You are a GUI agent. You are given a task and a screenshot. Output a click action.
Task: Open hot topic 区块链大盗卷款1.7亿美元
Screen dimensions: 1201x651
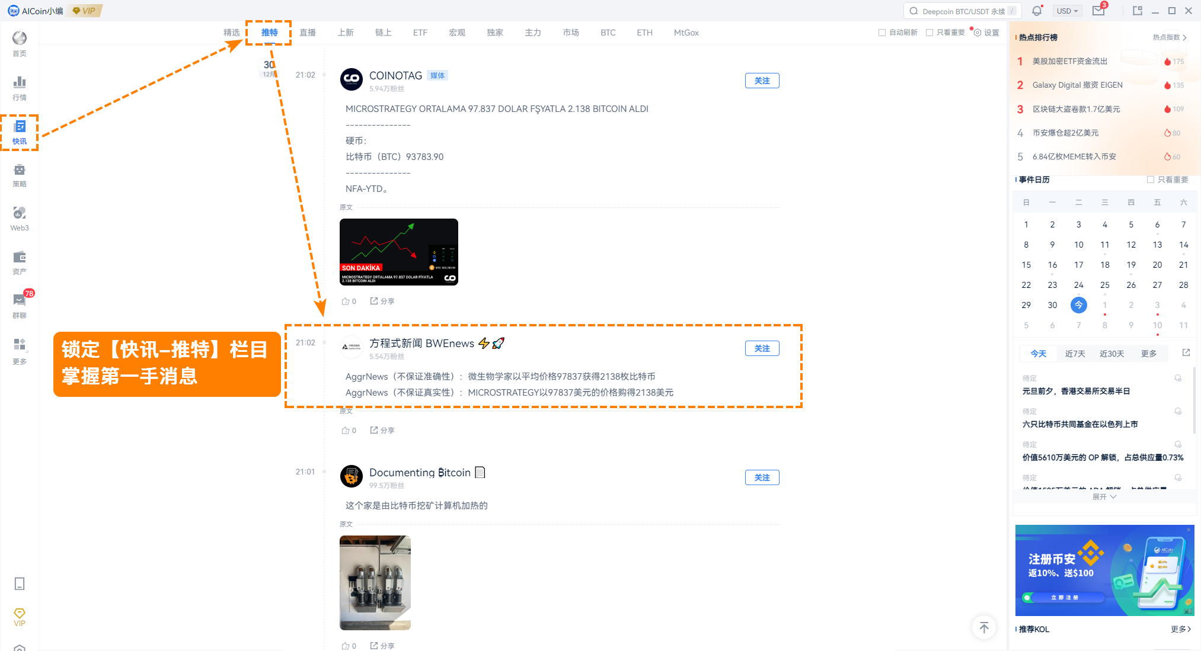click(1076, 109)
